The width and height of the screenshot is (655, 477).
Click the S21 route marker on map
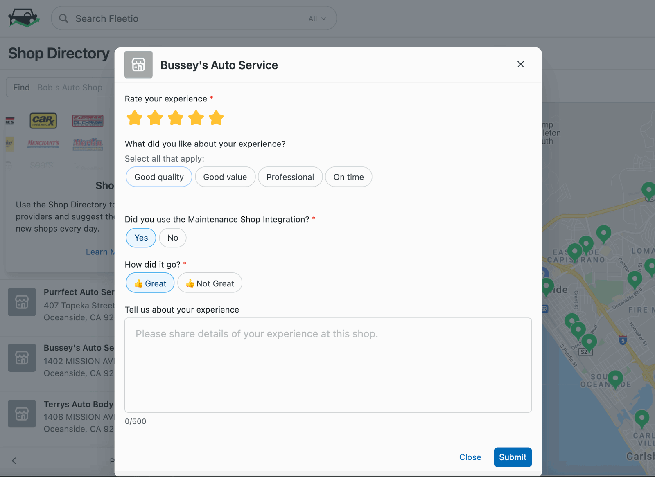pyautogui.click(x=586, y=352)
